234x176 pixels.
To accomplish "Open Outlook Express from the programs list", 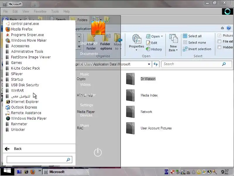I will pos(21,107).
